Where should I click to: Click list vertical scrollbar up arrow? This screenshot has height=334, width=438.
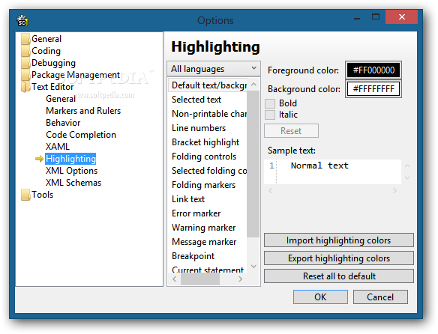pos(253,85)
